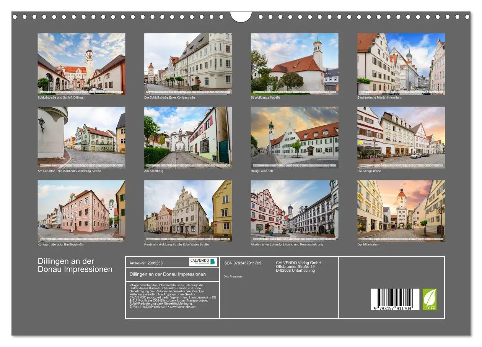Click the Schloßstraße und Schloß Dillingen photo

pos(81,64)
